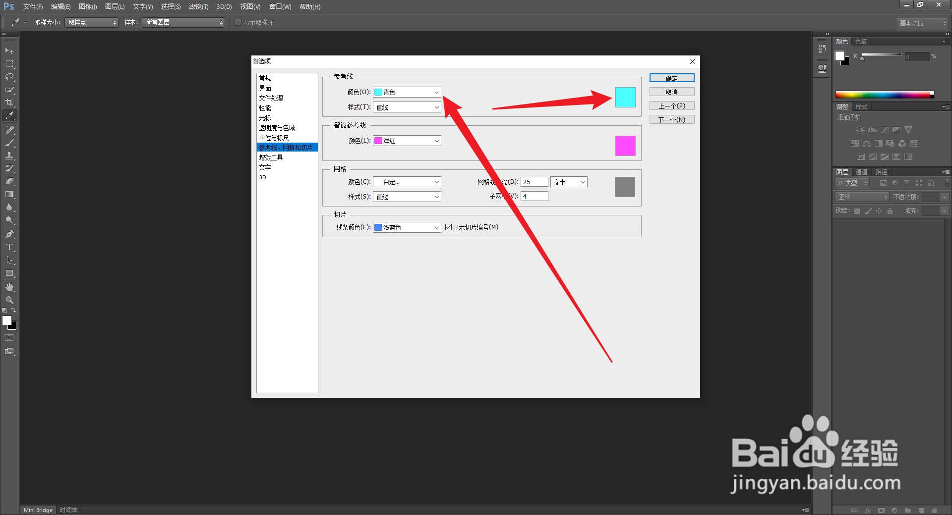Open the History panel icon
Image resolution: width=952 pixels, height=515 pixels.
click(x=823, y=49)
